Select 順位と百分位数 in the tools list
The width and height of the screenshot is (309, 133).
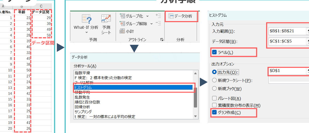pos(133,102)
